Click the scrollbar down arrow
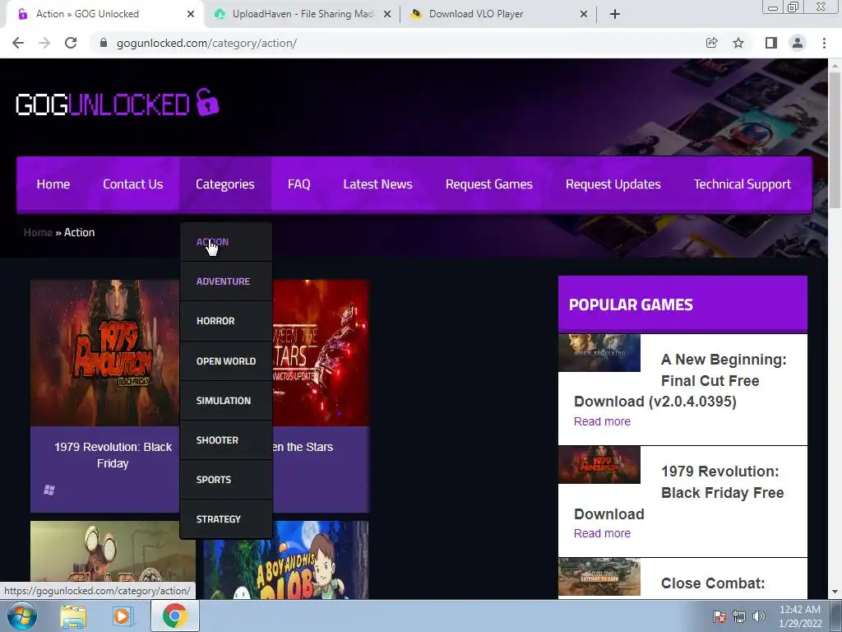Viewport: 842px width, 632px height. point(835,592)
